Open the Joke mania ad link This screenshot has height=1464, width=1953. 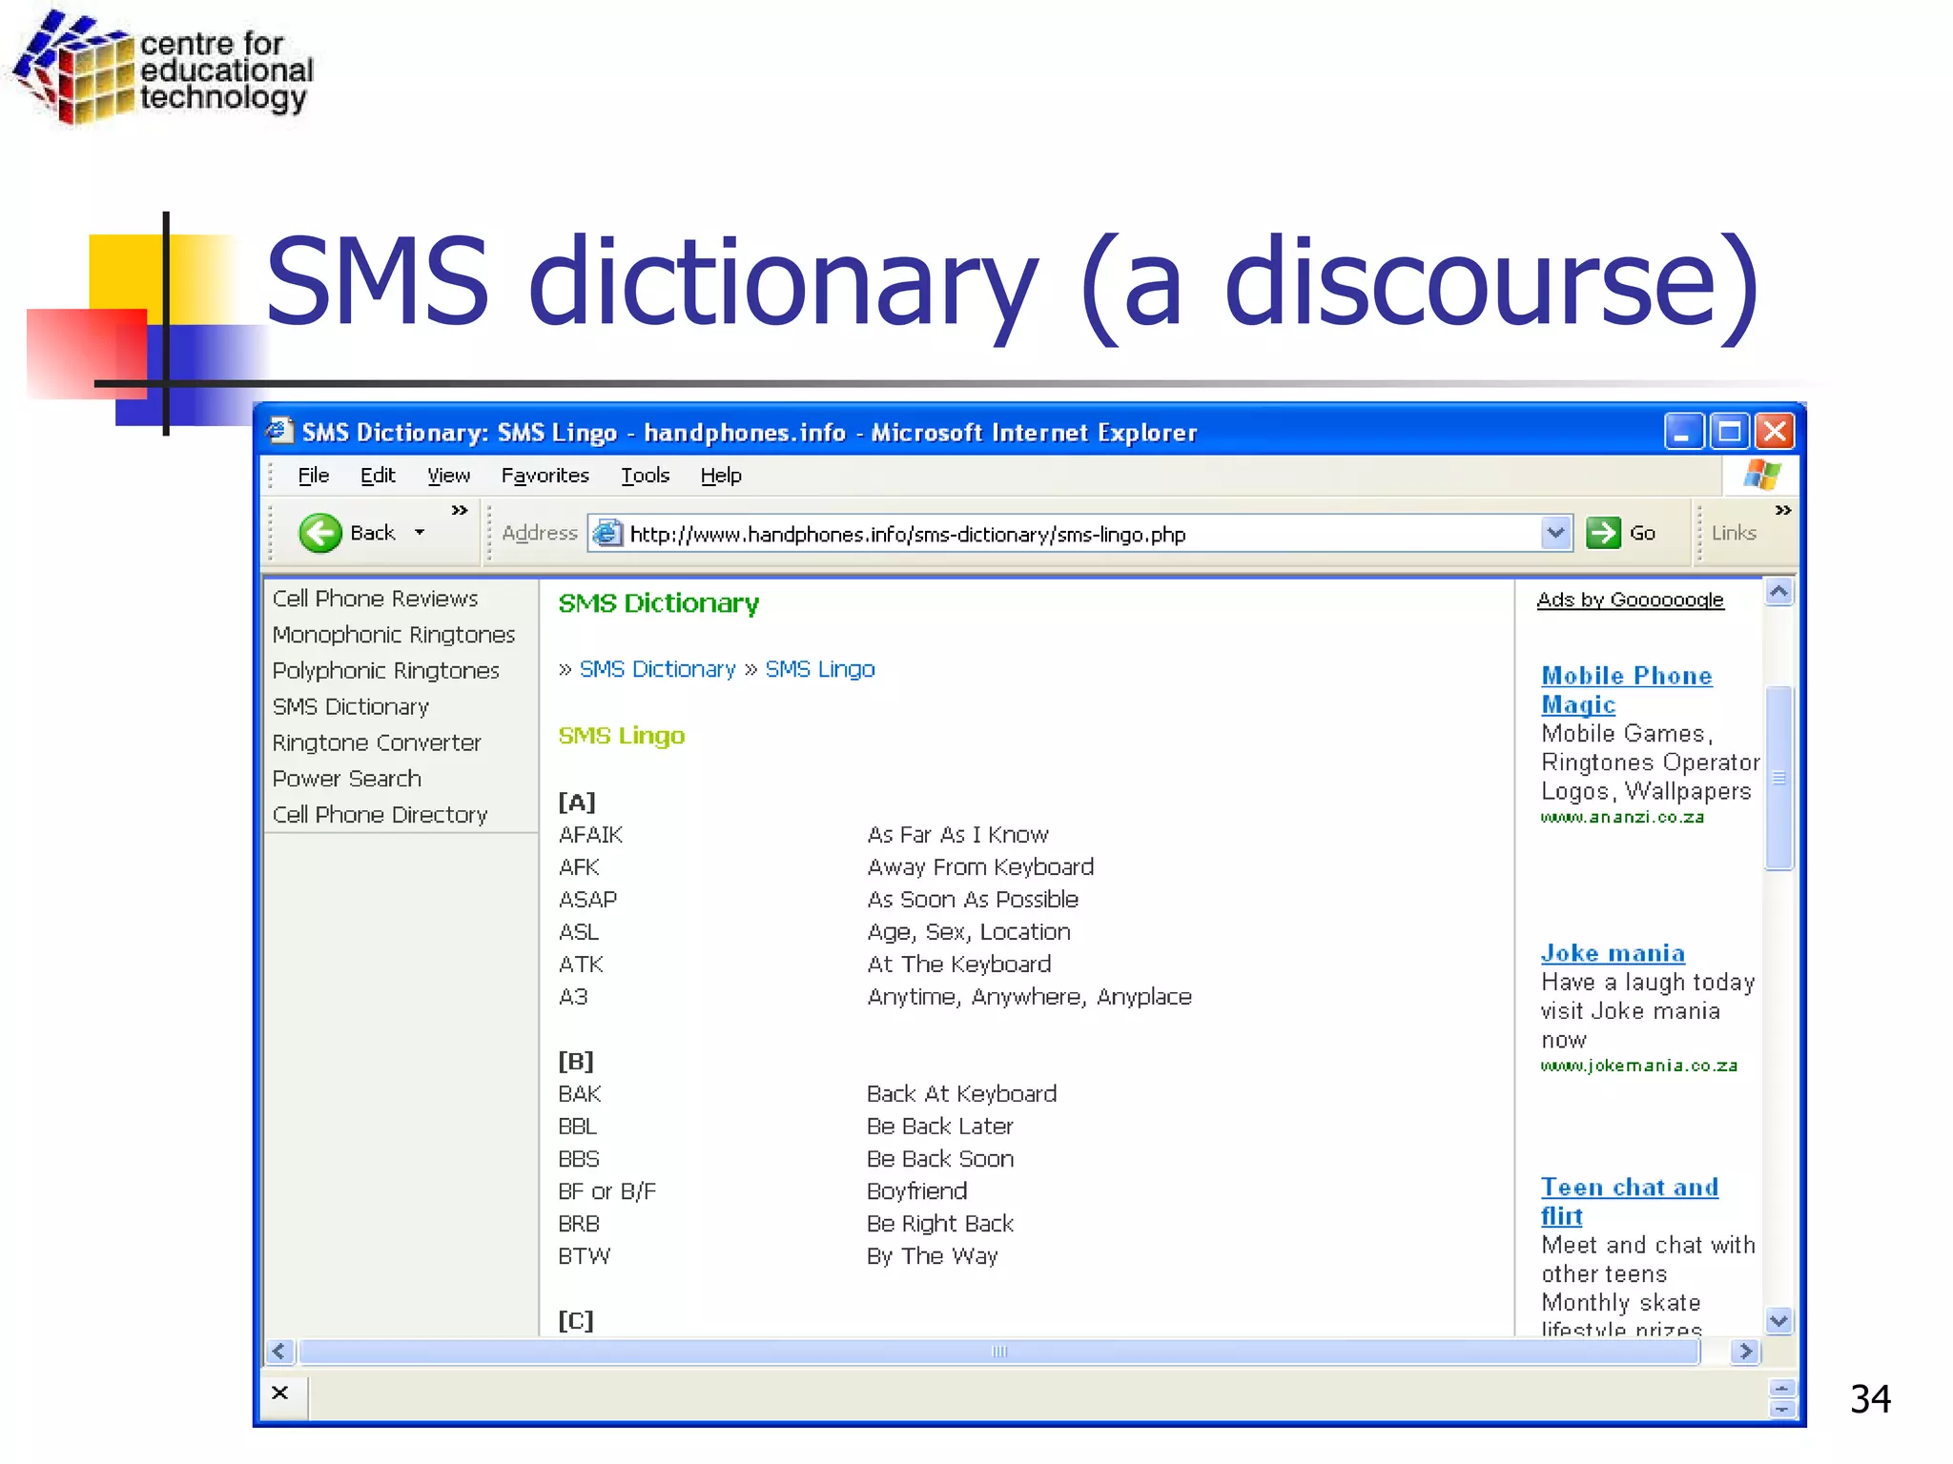1613,952
